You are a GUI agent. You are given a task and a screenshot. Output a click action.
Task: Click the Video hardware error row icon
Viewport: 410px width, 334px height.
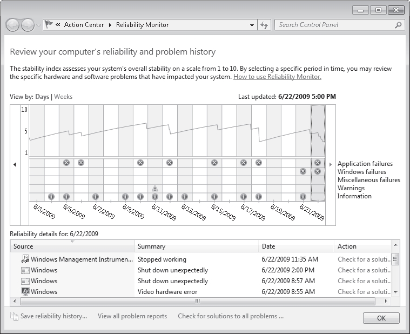(25, 292)
